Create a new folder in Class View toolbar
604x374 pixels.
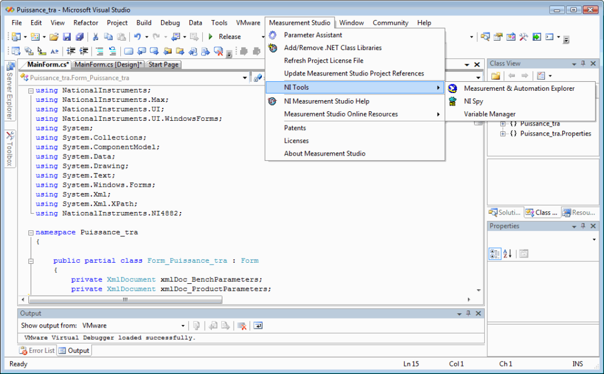[x=495, y=75]
